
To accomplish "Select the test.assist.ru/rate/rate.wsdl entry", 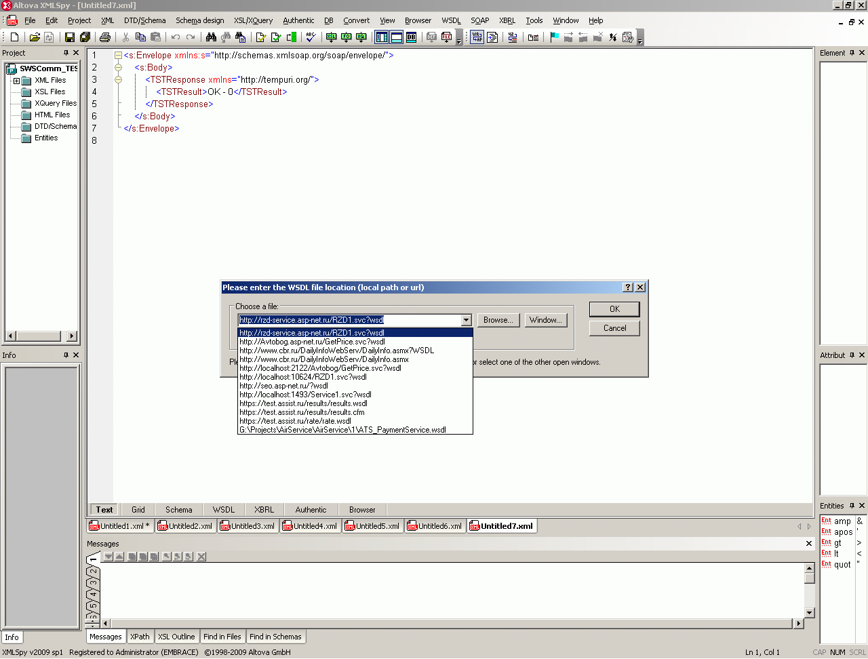I will point(355,421).
